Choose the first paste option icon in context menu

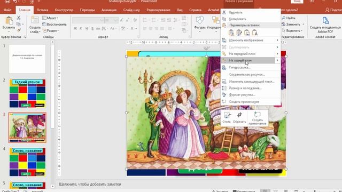tap(231, 33)
